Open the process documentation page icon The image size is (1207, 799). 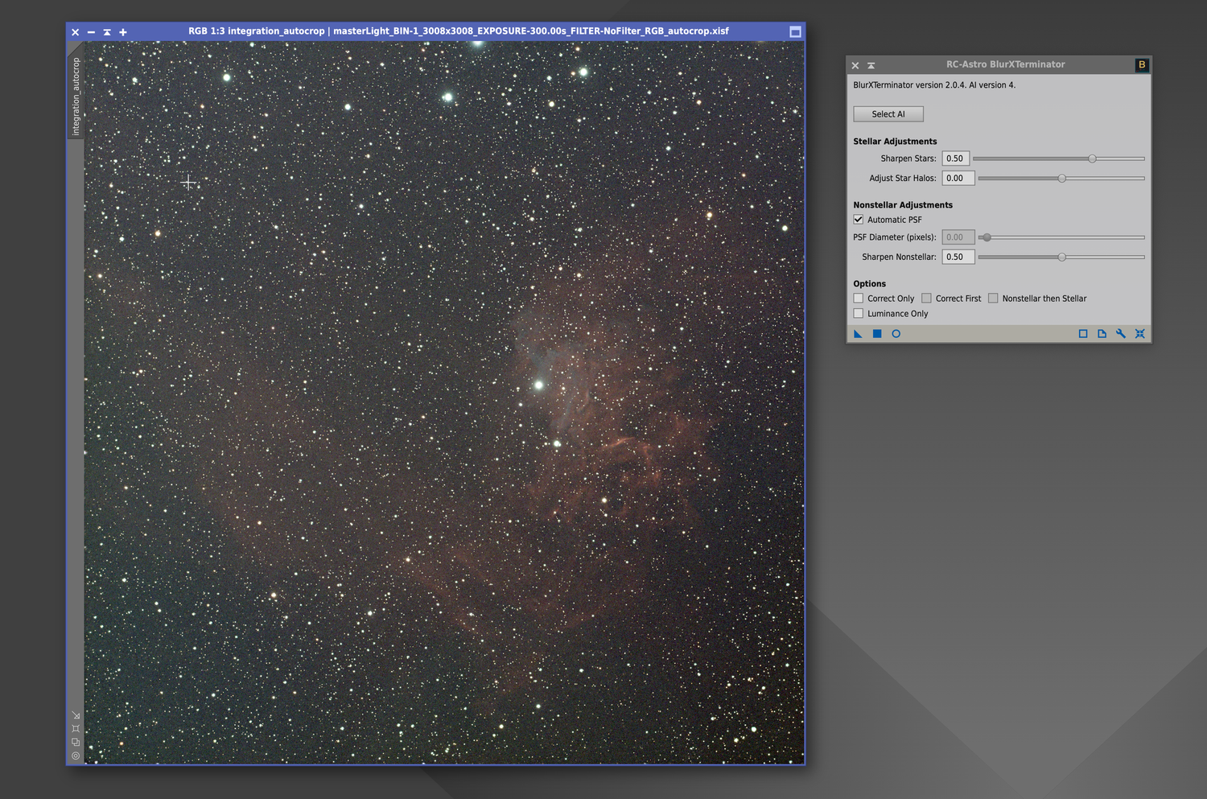click(x=1102, y=334)
